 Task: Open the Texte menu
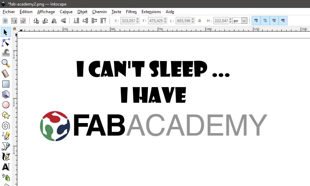[116, 12]
